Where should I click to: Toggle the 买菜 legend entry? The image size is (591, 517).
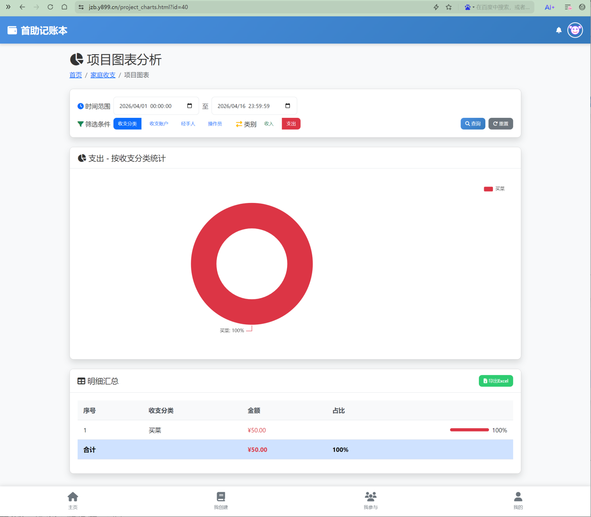pyautogui.click(x=494, y=189)
